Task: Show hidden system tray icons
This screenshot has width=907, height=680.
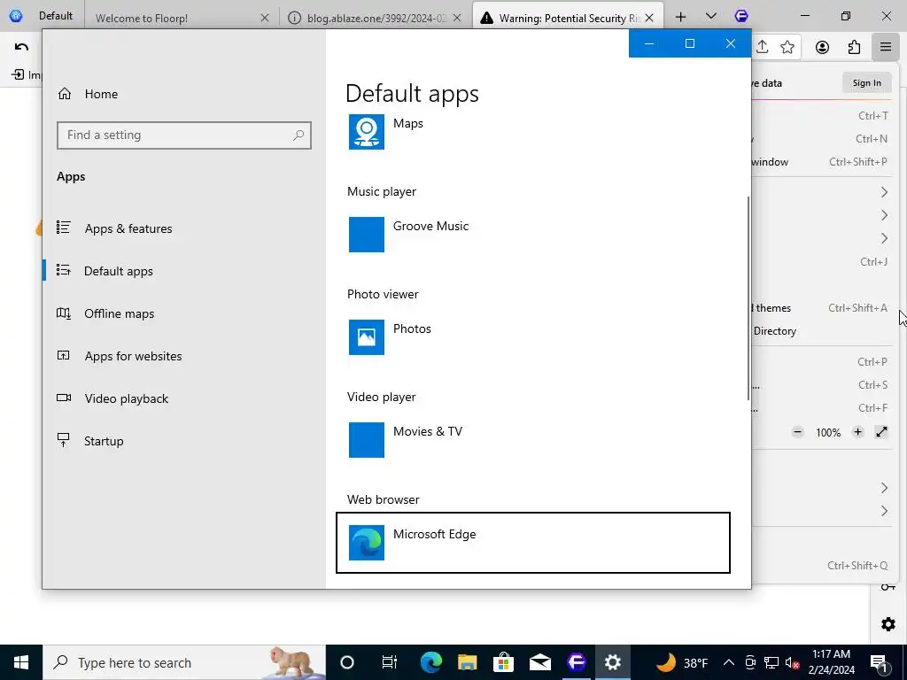Action: (729, 662)
